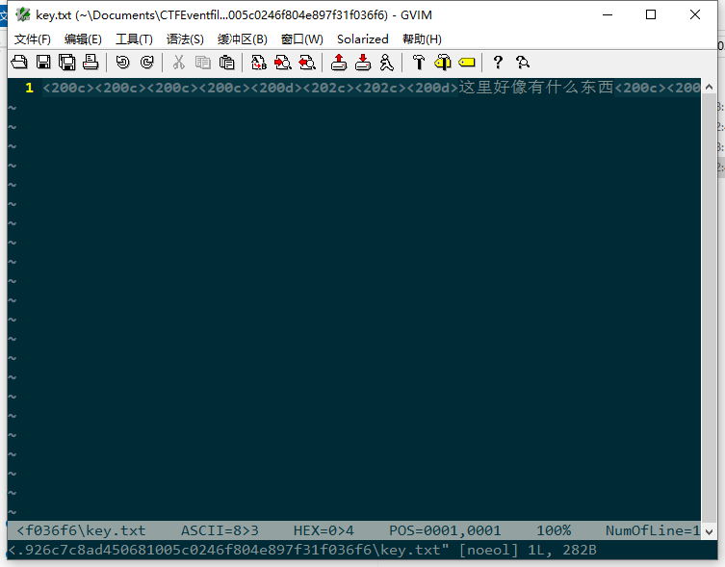Close the GVIM window
Image resolution: width=725 pixels, height=567 pixels.
(x=695, y=14)
